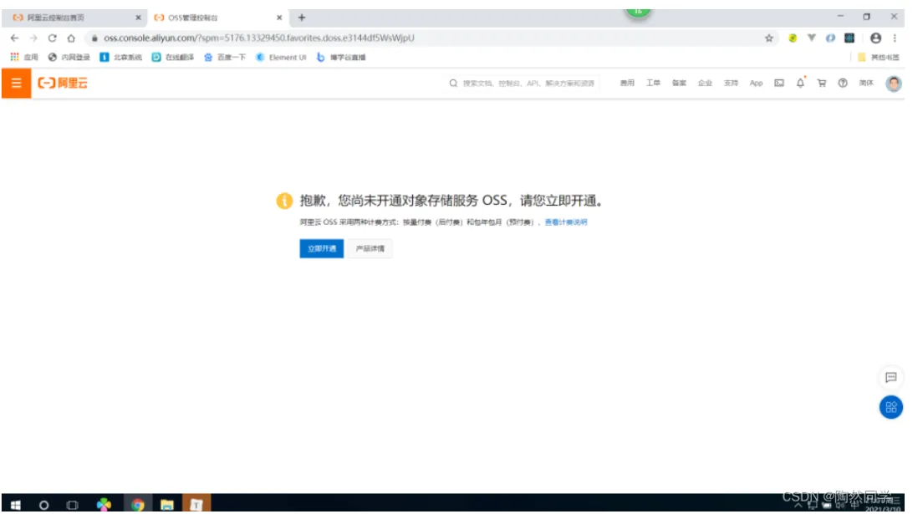Go forward in browser history

pos(33,38)
